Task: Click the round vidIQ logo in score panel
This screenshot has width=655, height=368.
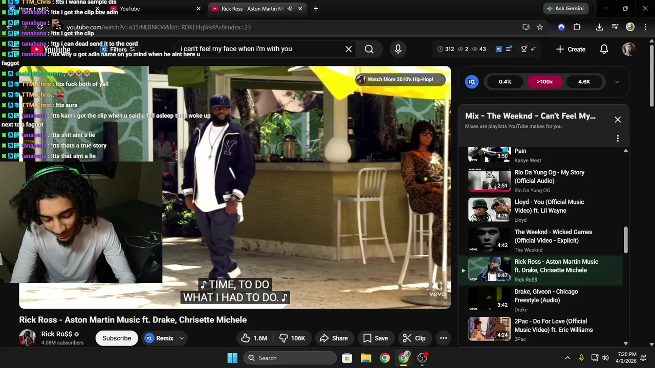Action: 471,81
